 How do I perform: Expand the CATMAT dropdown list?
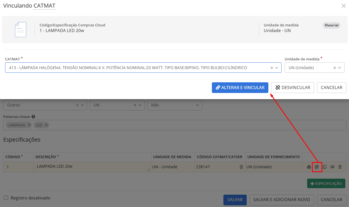click(277, 68)
